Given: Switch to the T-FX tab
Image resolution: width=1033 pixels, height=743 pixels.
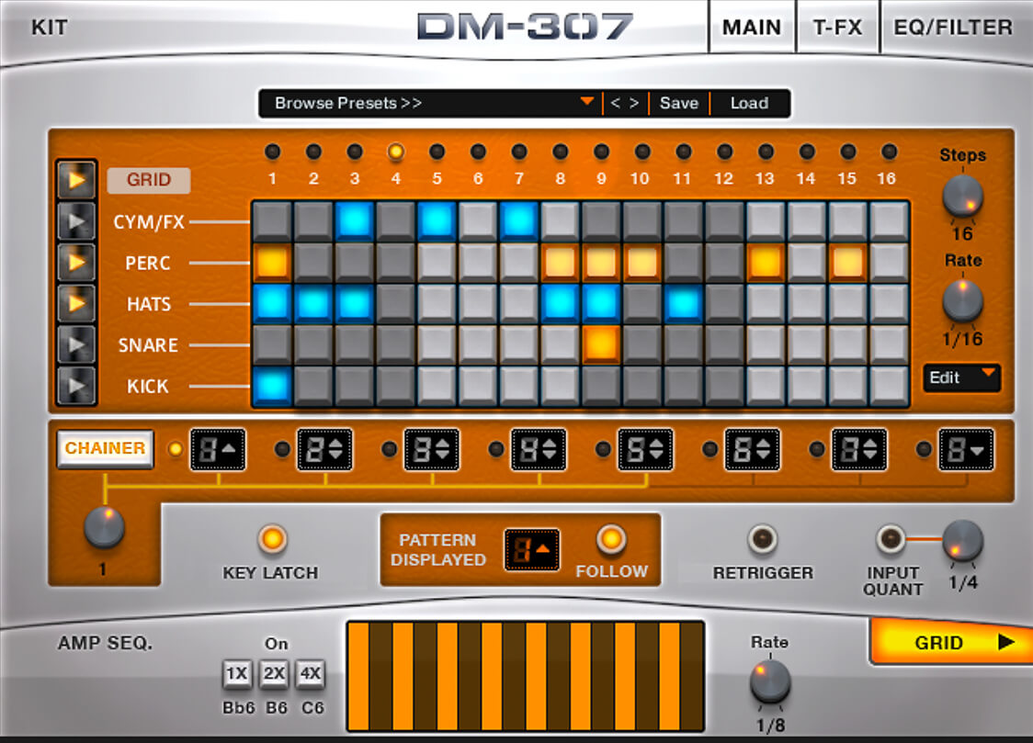Looking at the screenshot, I should tap(837, 27).
